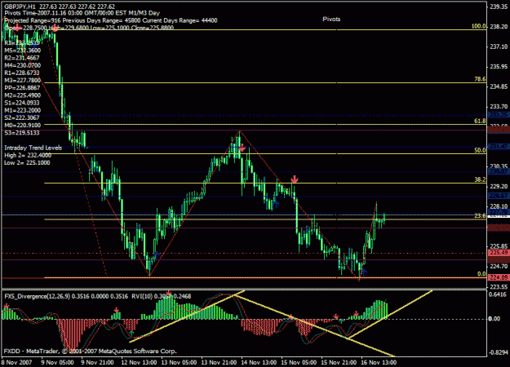510x367 pixels.
Task: Click the 23.6 Fibonacci level label
Action: pos(480,216)
